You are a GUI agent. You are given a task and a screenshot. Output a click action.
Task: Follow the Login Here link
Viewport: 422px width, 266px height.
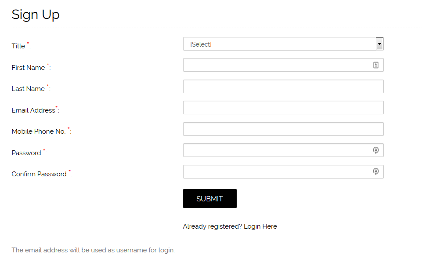point(260,226)
